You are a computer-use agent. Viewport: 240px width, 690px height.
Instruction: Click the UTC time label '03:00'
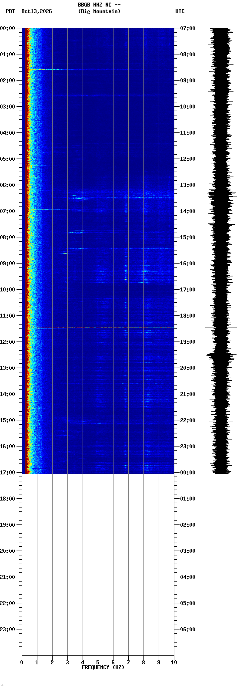click(x=188, y=551)
